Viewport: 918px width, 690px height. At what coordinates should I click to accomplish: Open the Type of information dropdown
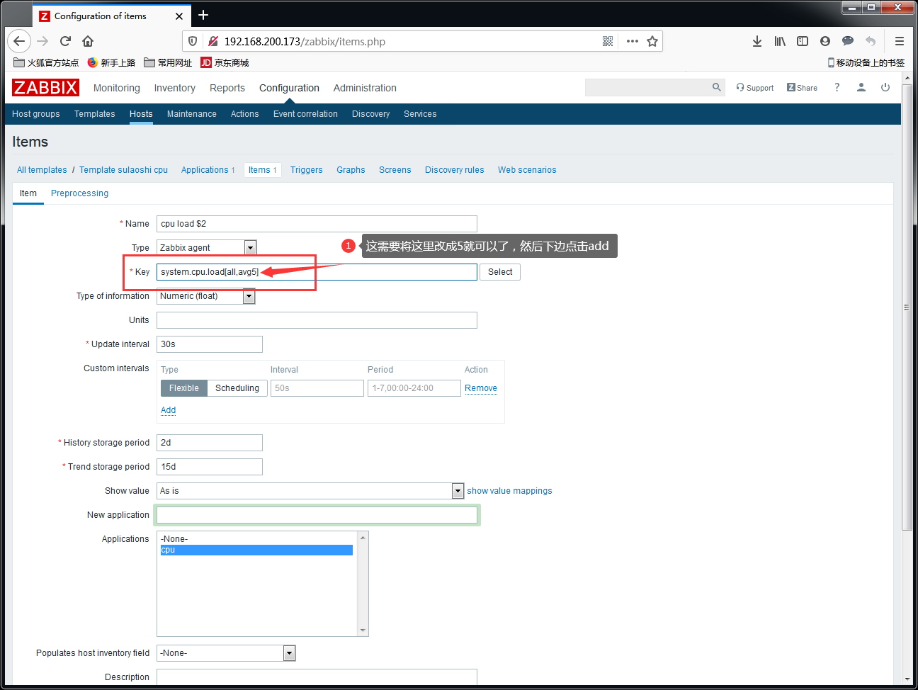click(x=205, y=296)
